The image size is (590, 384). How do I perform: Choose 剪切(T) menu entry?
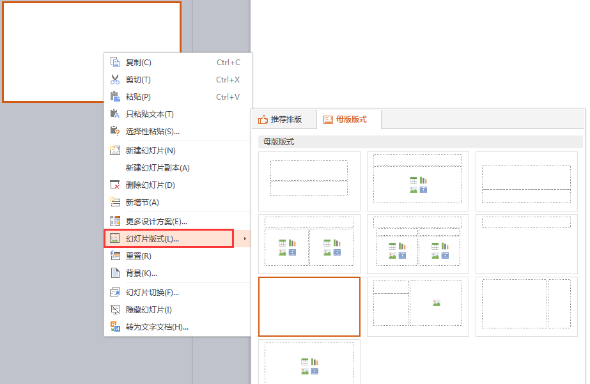[x=177, y=80]
